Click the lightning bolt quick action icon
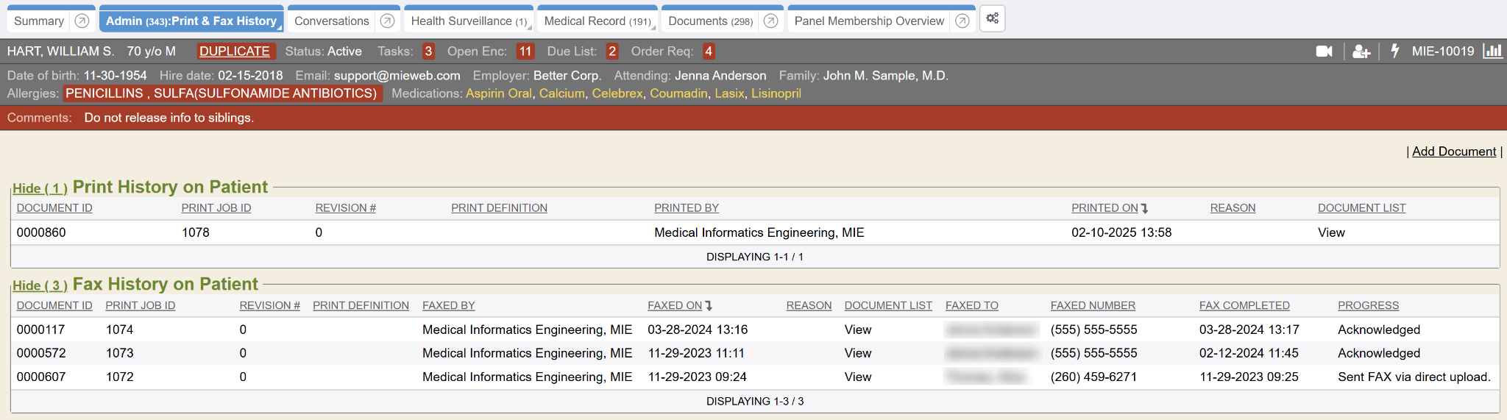 click(x=1394, y=51)
